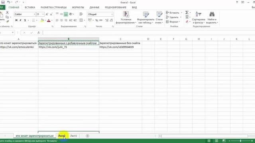Toggle Italic formatting К
Screen dimensions: 255x143
click(x=20, y=20)
